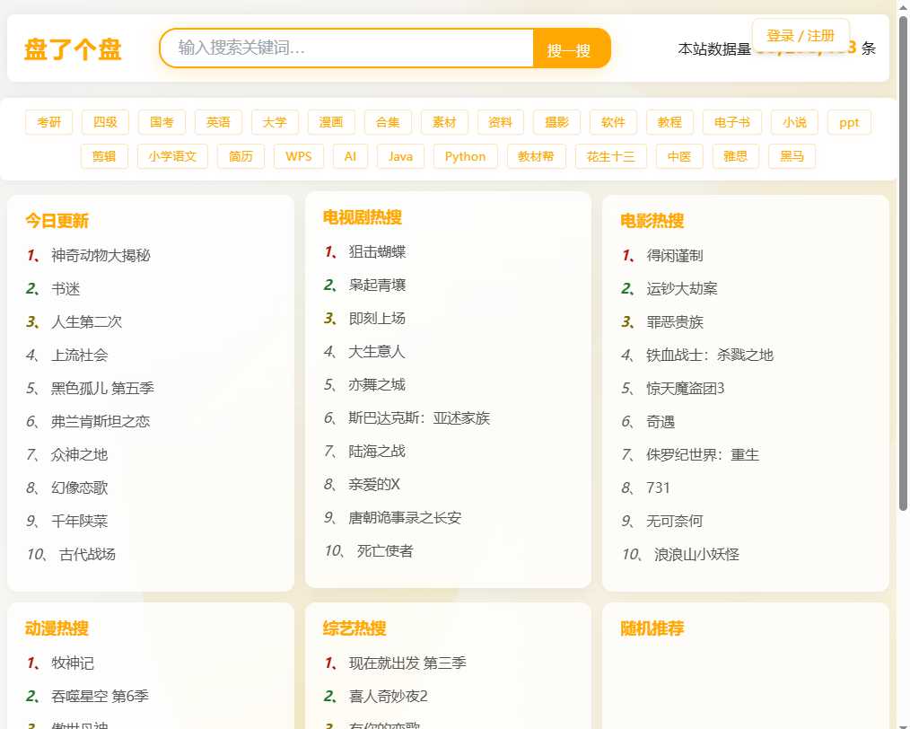Click the 盘了个盘 site logo
This screenshot has width=910, height=729.
tap(73, 50)
